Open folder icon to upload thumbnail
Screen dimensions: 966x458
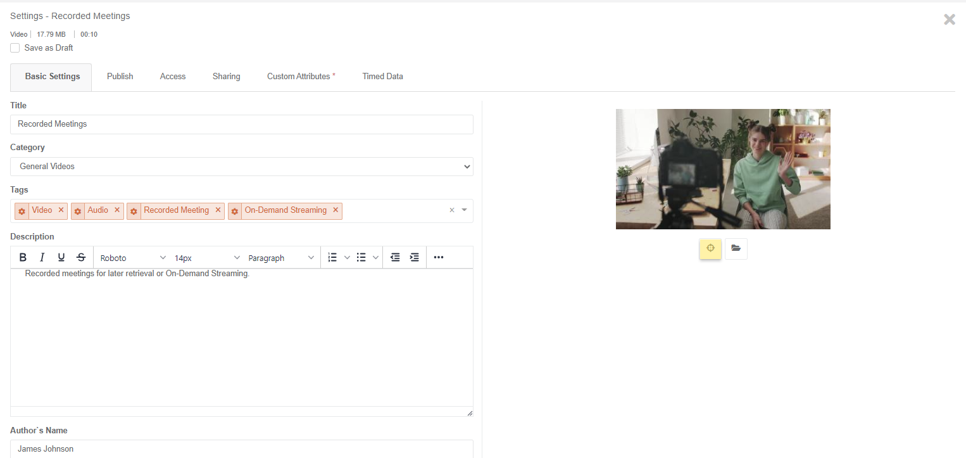[736, 248]
